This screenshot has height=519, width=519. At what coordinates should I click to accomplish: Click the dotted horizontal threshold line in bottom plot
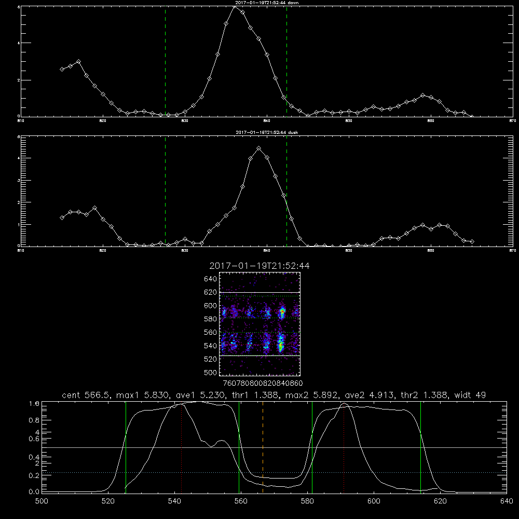274,473
